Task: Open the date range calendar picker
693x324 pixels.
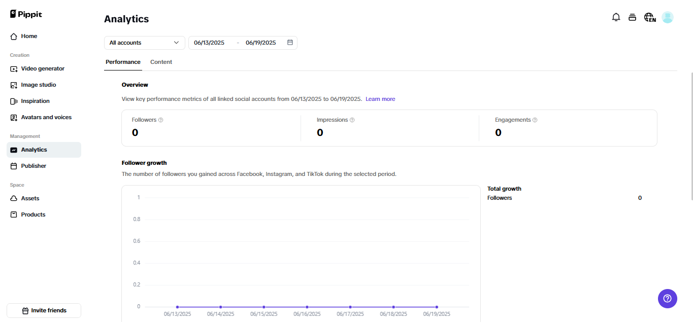Action: (289, 43)
